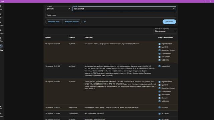Toggle HiganBanban checkbox in the 13:50:59 row
Viewport: 214px width, 120px height.
(x=159, y=82)
